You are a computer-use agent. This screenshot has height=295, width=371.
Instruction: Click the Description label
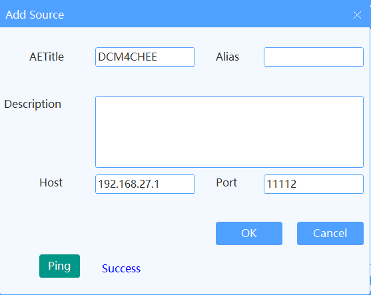coord(33,105)
